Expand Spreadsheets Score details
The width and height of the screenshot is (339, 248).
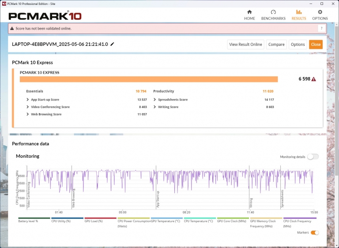pos(154,100)
